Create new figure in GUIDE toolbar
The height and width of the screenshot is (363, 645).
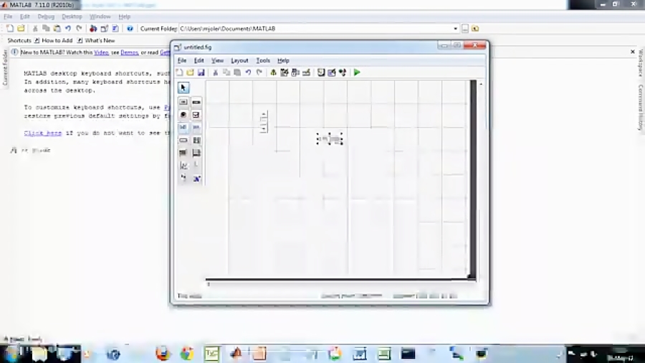coord(179,72)
